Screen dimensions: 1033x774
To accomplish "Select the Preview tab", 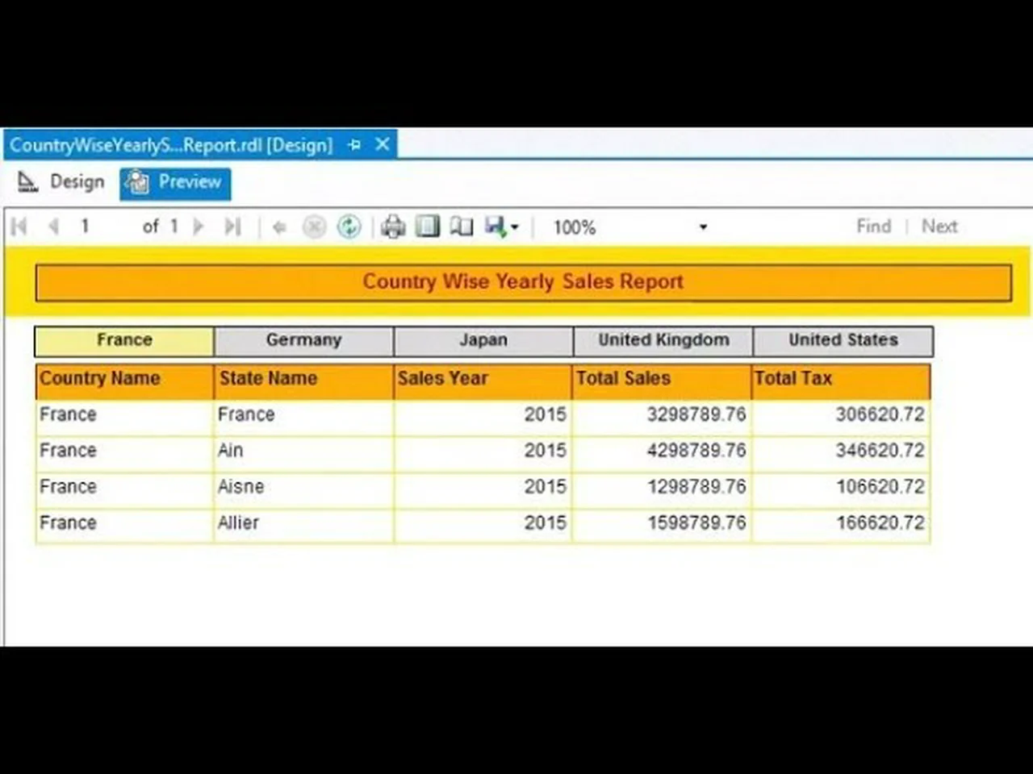I will pos(176,183).
